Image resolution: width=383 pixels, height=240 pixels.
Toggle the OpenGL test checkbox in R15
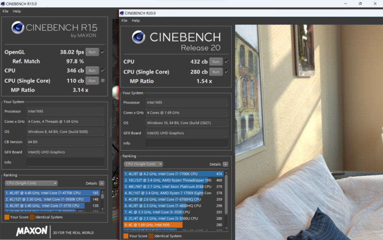[x=103, y=52]
